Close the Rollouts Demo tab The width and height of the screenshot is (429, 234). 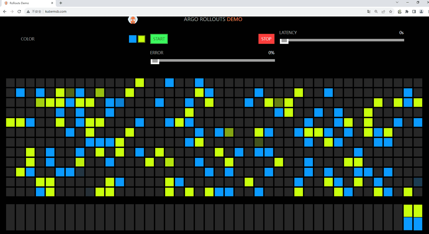(52, 3)
